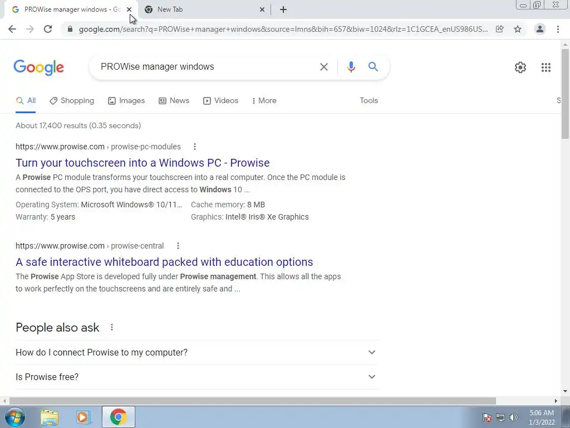Open the More search filters dropdown
Viewport: 570px width, 428px height.
click(264, 101)
